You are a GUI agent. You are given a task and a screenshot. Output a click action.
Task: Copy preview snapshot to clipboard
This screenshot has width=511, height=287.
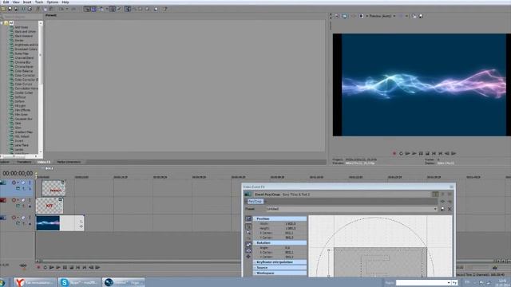tap(414, 16)
